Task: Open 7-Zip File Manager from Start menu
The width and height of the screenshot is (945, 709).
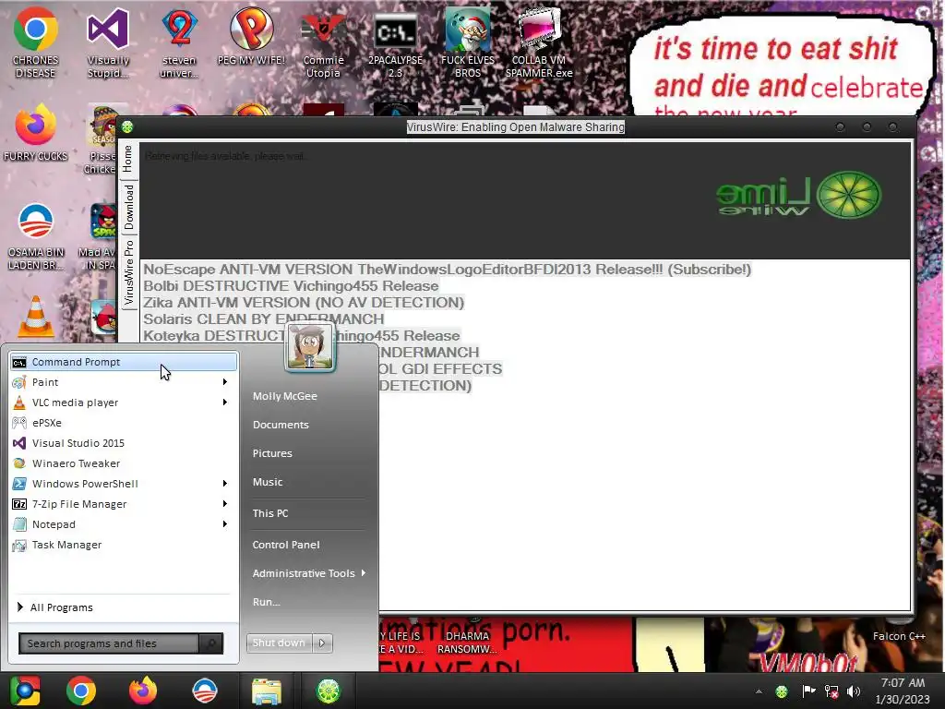Action: pyautogui.click(x=124, y=504)
